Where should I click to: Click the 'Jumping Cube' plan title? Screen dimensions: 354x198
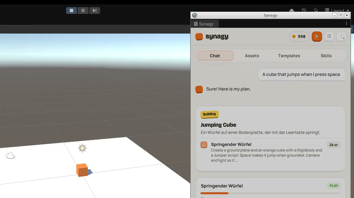pyautogui.click(x=218, y=125)
